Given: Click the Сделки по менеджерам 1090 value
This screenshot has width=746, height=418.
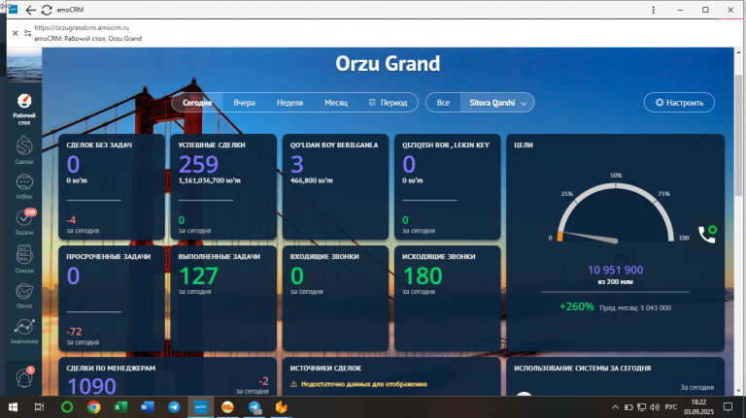Looking at the screenshot, I should pyautogui.click(x=91, y=386).
